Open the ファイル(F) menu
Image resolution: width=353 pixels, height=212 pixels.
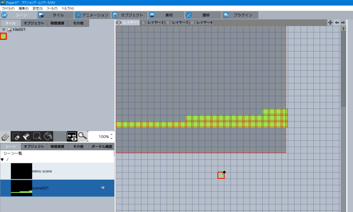pos(8,8)
